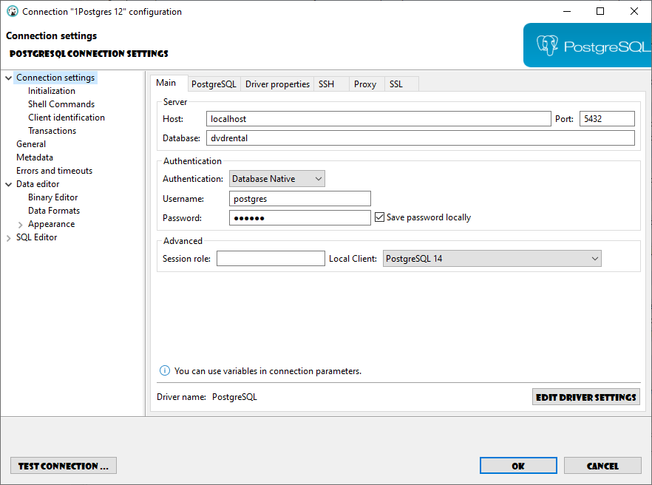652x485 pixels.
Task: Select Metadata in the settings tree
Action: (35, 157)
